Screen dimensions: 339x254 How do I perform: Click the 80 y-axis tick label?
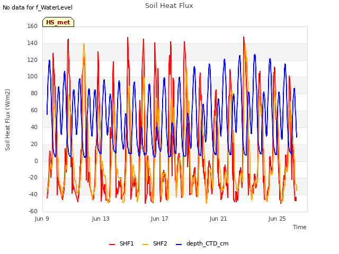(x=34, y=93)
